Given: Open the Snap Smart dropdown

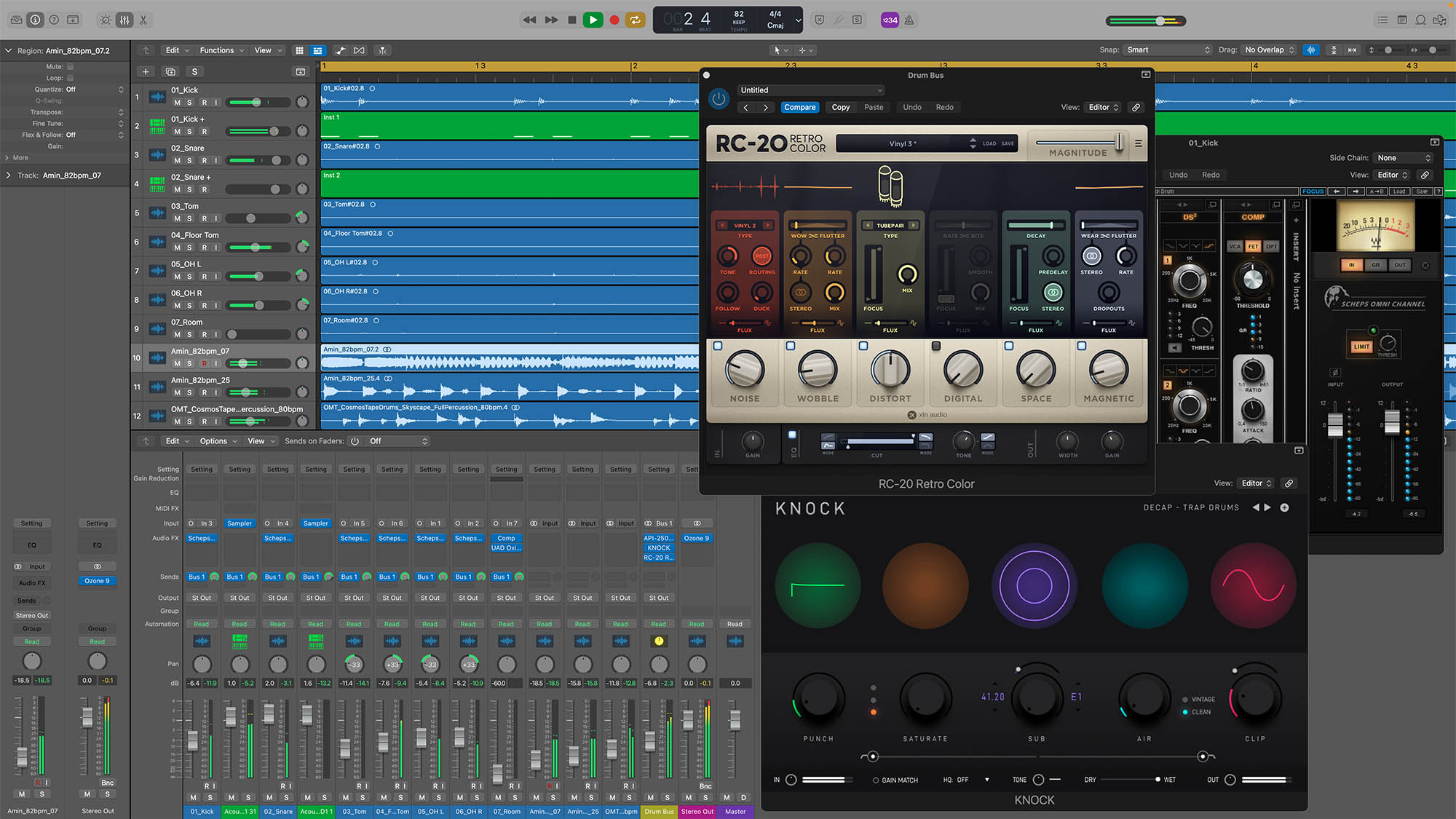Looking at the screenshot, I should pyautogui.click(x=1168, y=50).
